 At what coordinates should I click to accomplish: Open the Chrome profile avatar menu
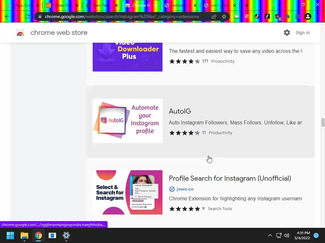click(308, 16)
